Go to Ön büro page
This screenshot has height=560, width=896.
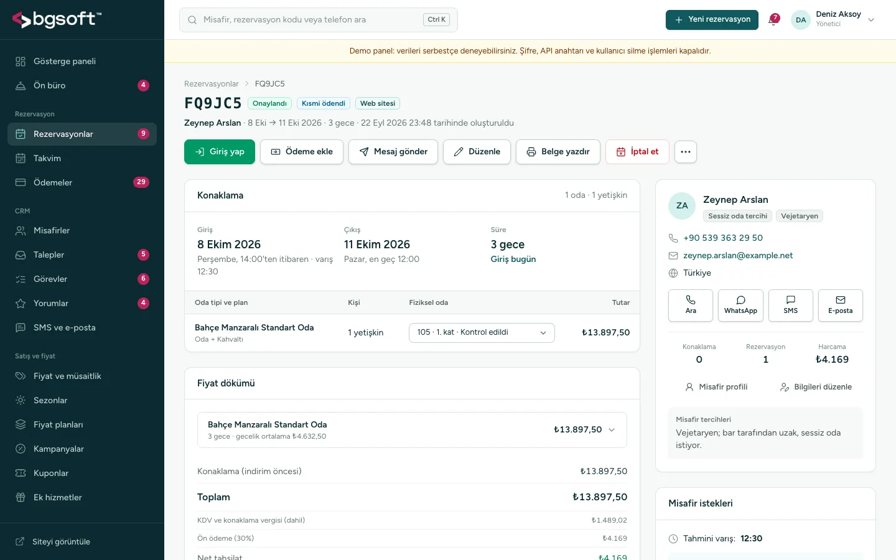tap(82, 86)
